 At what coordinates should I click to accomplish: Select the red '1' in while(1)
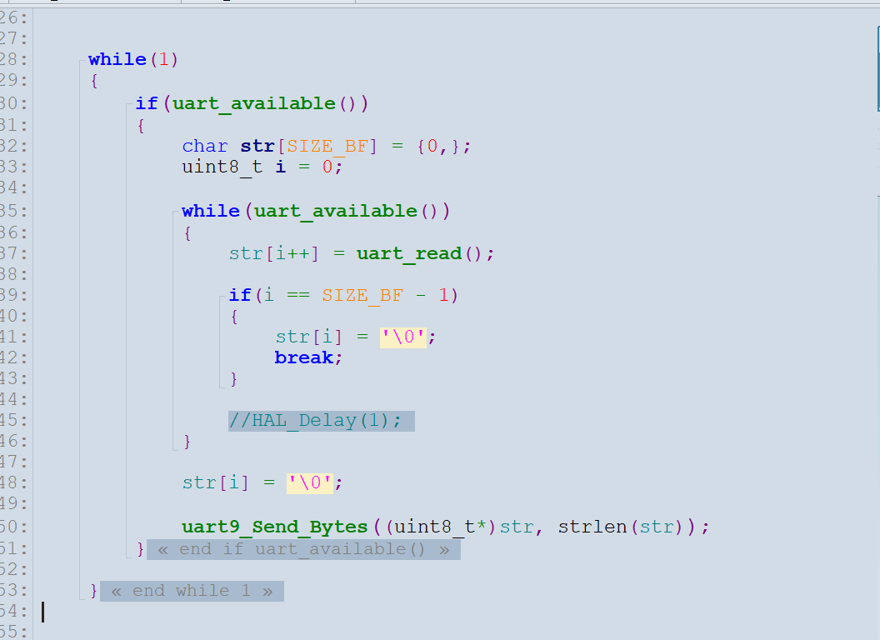164,59
